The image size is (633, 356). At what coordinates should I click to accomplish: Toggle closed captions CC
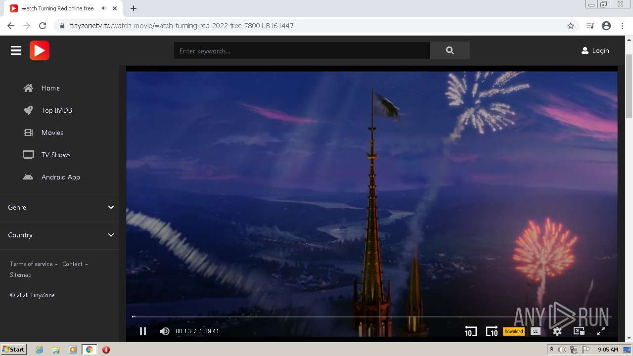[x=536, y=331]
